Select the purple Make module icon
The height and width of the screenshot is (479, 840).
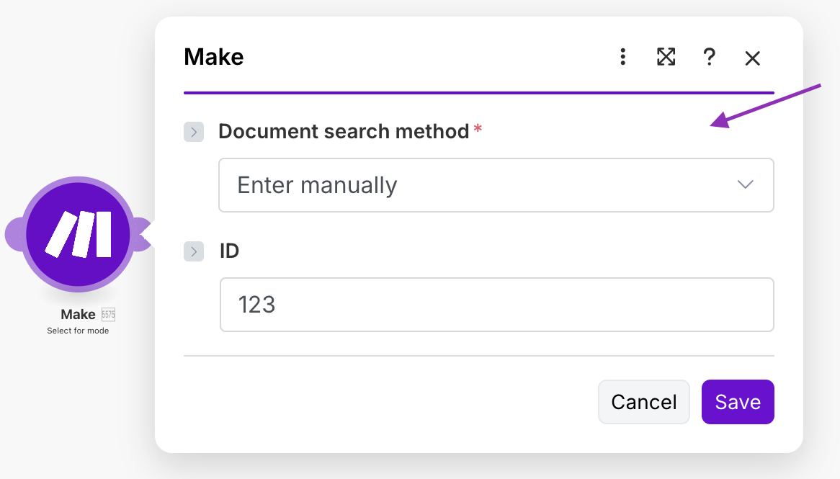point(78,234)
